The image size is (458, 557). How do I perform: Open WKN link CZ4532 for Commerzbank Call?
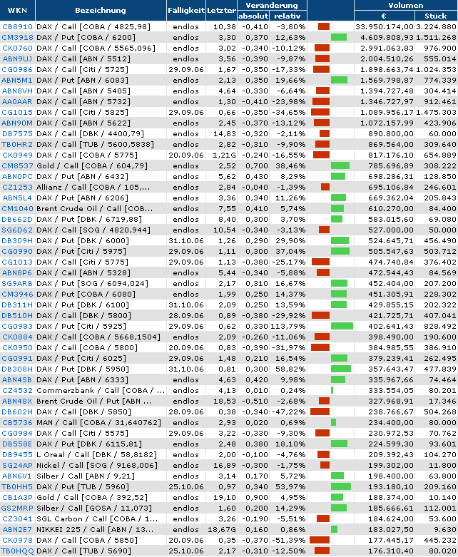point(17,390)
